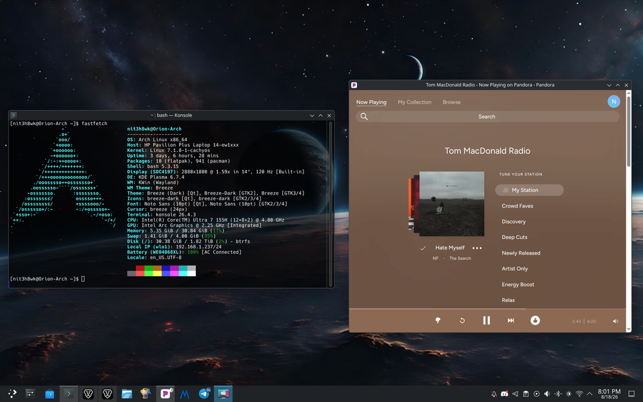Switch station mode to Deep Cuts
This screenshot has width=643, height=402.
[514, 237]
